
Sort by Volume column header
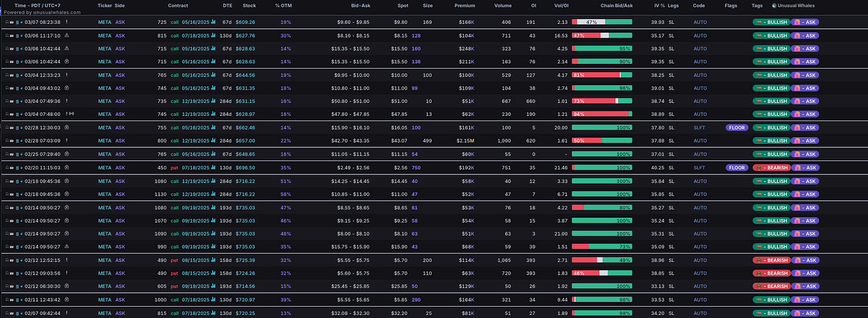point(503,5)
